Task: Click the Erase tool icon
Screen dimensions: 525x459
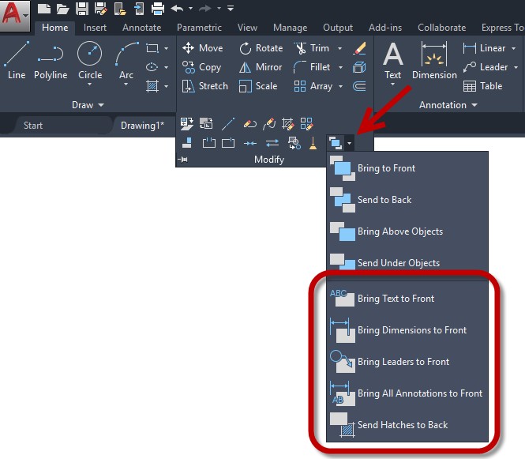Action: click(359, 48)
